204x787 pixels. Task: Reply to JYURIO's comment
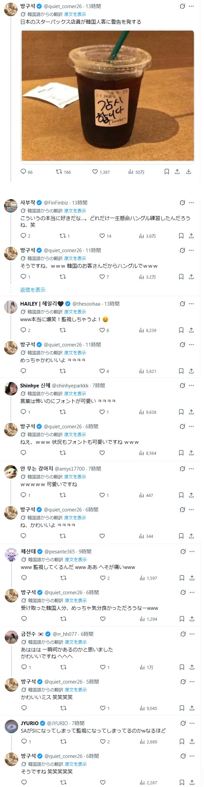tap(24, 741)
